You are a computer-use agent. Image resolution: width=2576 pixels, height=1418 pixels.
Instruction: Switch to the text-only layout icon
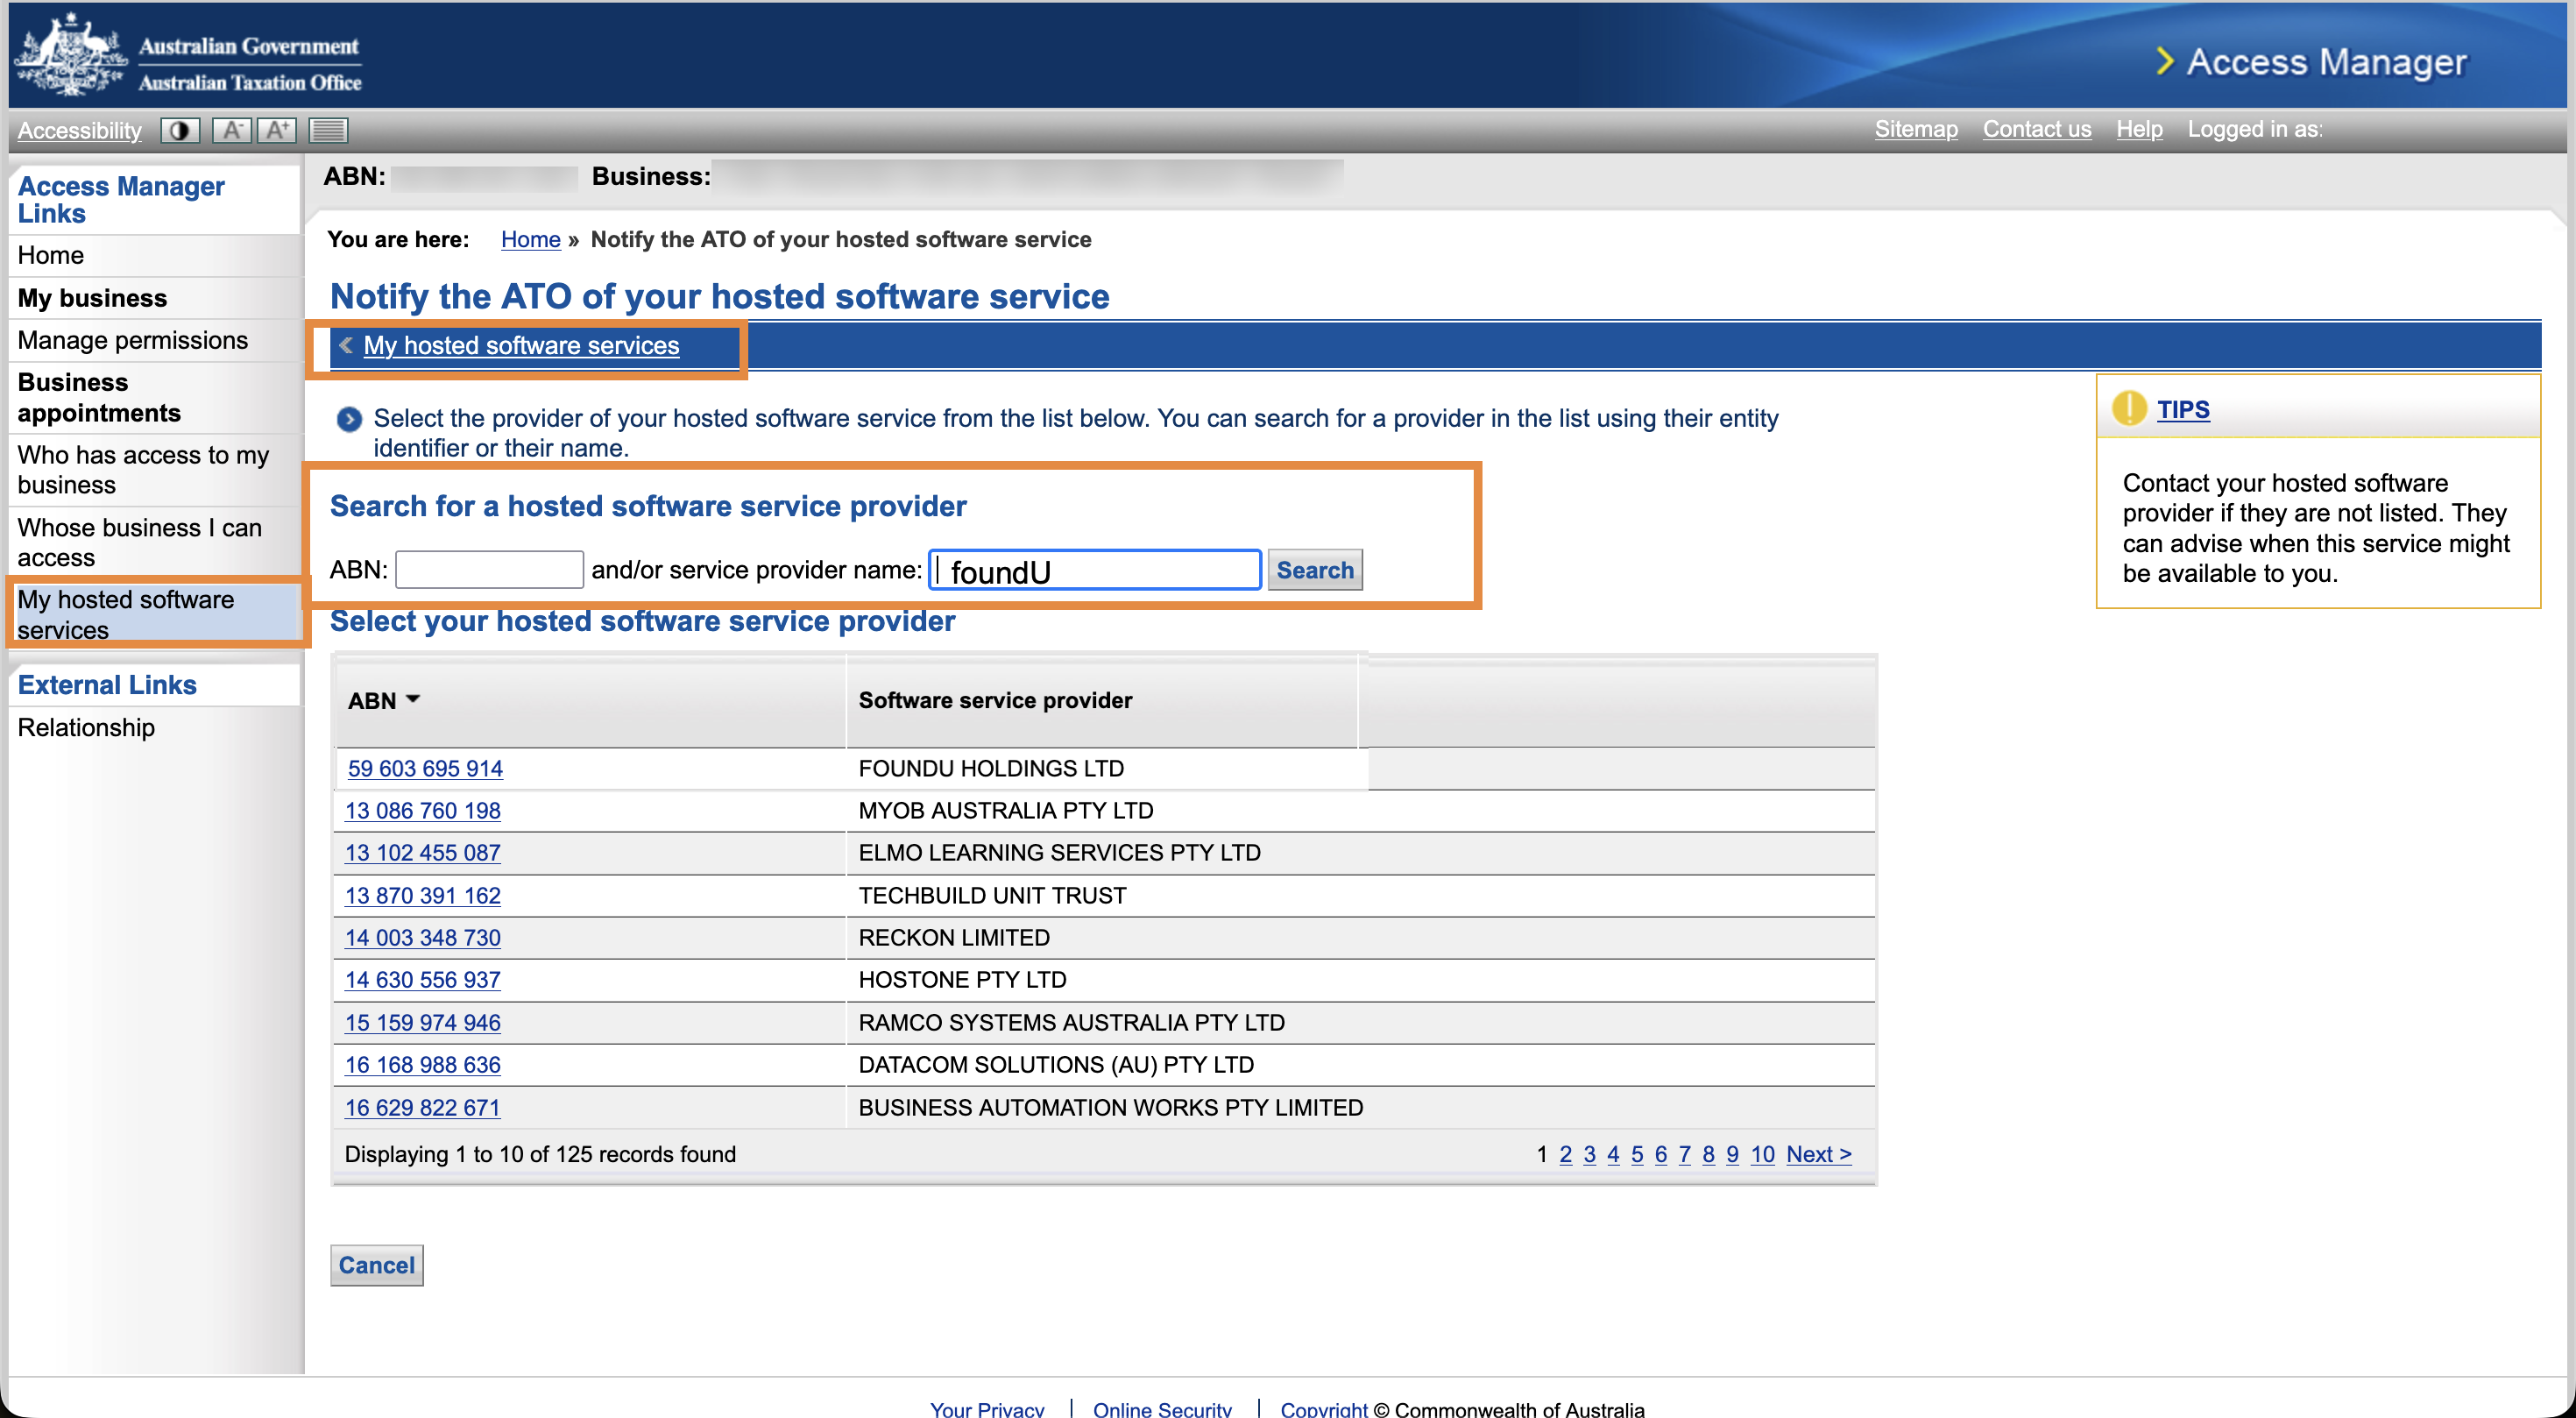tap(328, 130)
